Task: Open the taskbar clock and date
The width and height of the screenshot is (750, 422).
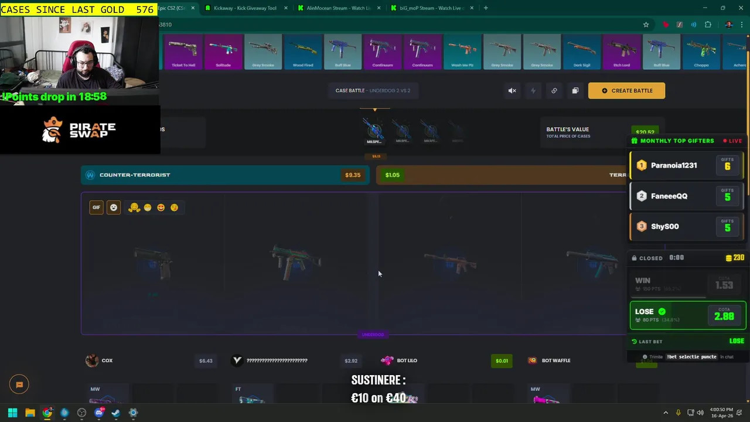Action: click(x=721, y=413)
